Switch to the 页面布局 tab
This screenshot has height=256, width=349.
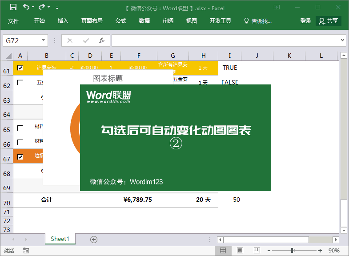pyautogui.click(x=92, y=21)
